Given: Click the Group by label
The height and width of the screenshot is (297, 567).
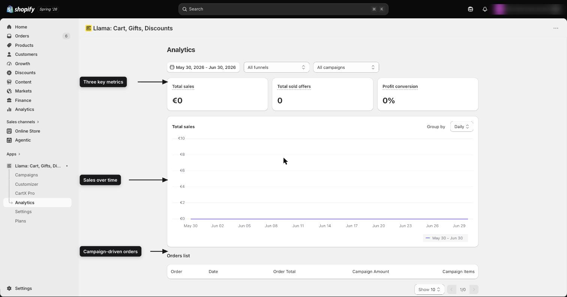Looking at the screenshot, I should (436, 127).
